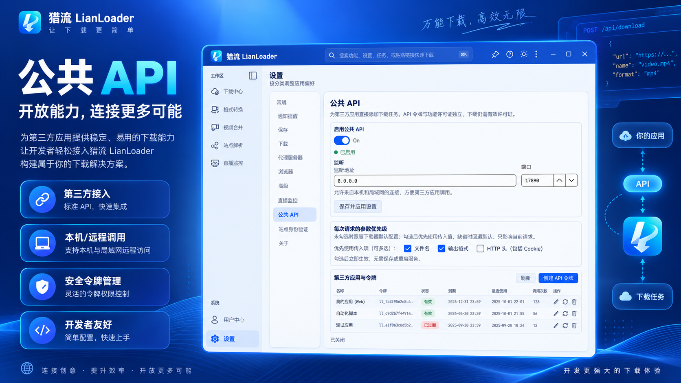Click the 第三方接入 link icon
681x383 pixels.
pyautogui.click(x=42, y=199)
